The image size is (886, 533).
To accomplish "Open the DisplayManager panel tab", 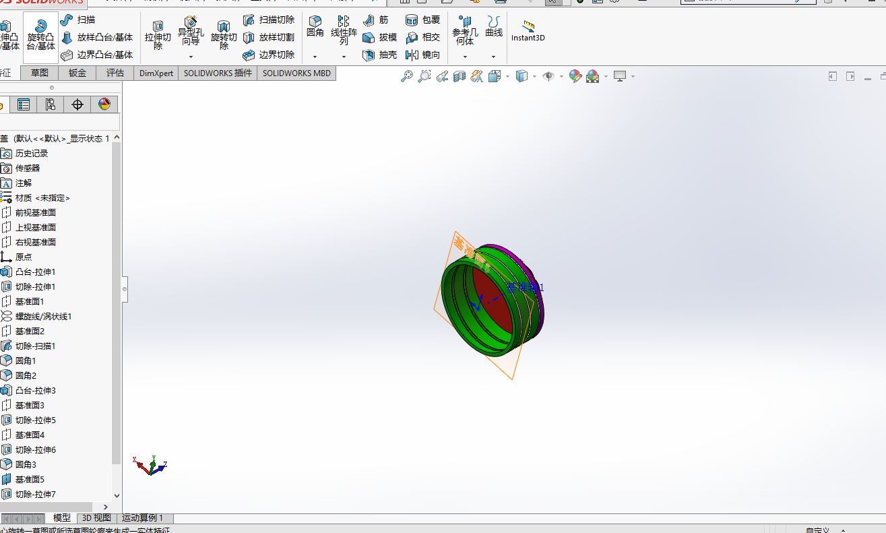I will (104, 104).
